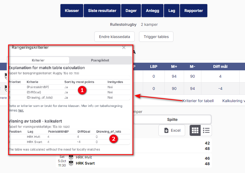Show the Spilte matches tab
The image size is (245, 173).
(172, 119)
